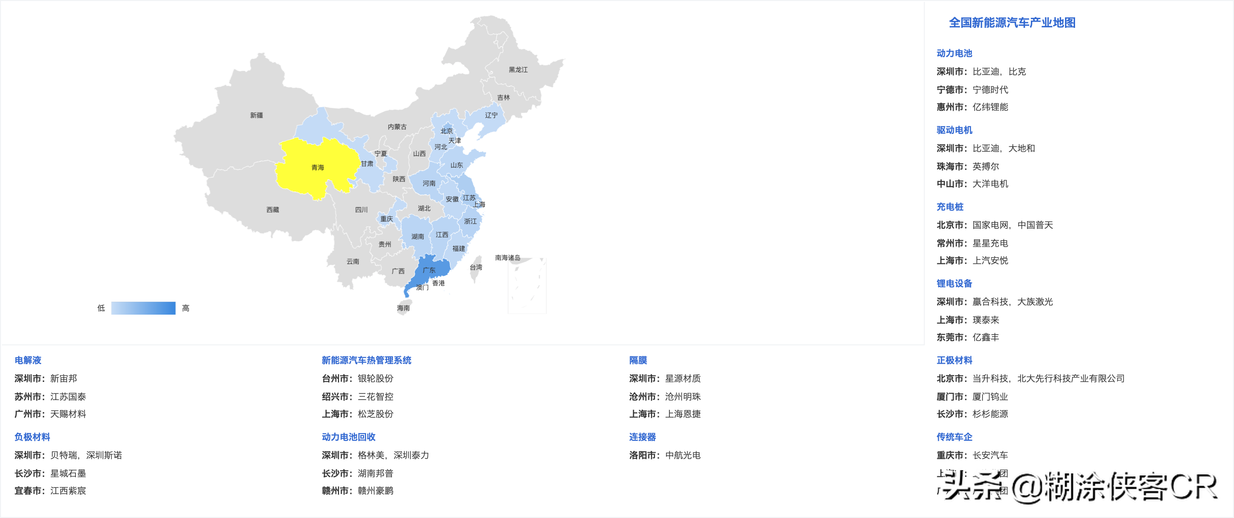Select Guizhou (贵州) province on the map
The width and height of the screenshot is (1234, 518).
click(385, 244)
